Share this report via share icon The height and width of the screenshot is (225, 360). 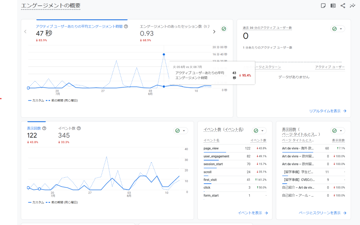tap(343, 6)
